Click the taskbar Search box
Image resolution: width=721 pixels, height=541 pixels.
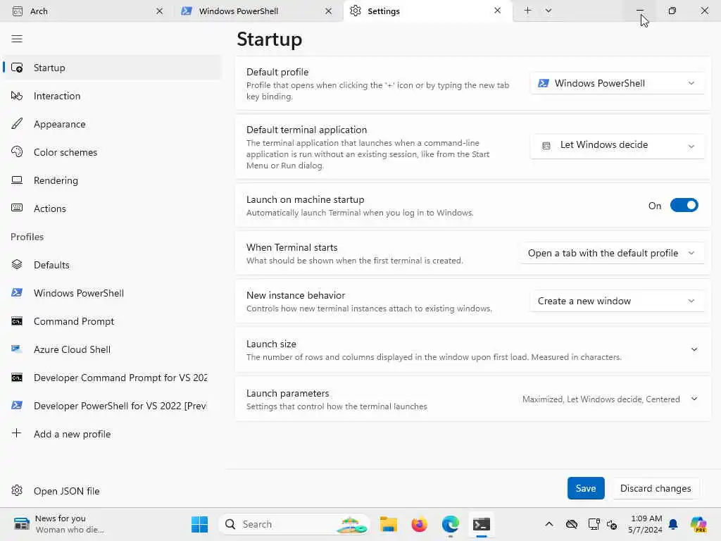coord(294,524)
